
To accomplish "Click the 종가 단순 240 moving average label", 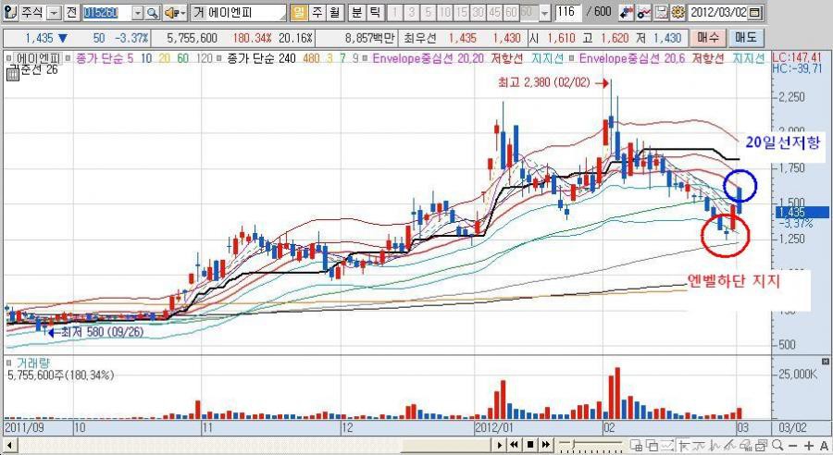I will [x=261, y=58].
